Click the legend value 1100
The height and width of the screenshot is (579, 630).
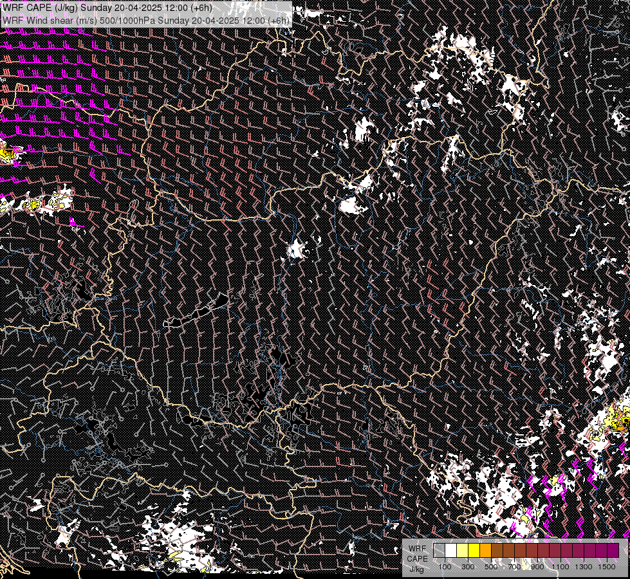[560, 567]
